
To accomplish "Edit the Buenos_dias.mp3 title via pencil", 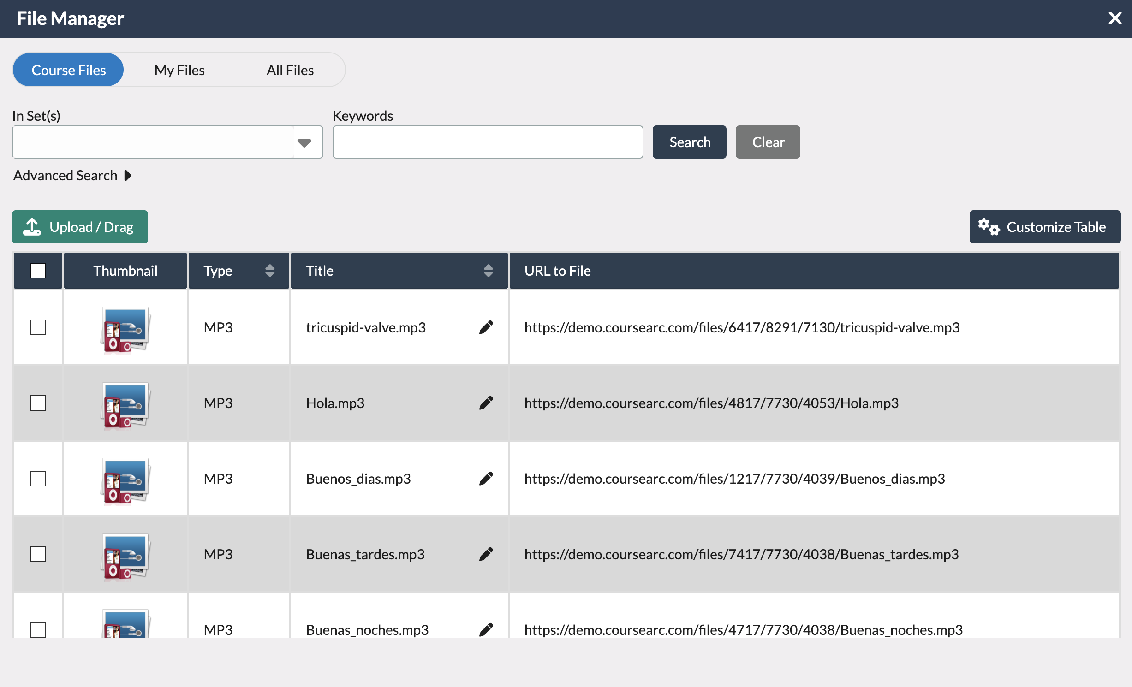I will [486, 479].
